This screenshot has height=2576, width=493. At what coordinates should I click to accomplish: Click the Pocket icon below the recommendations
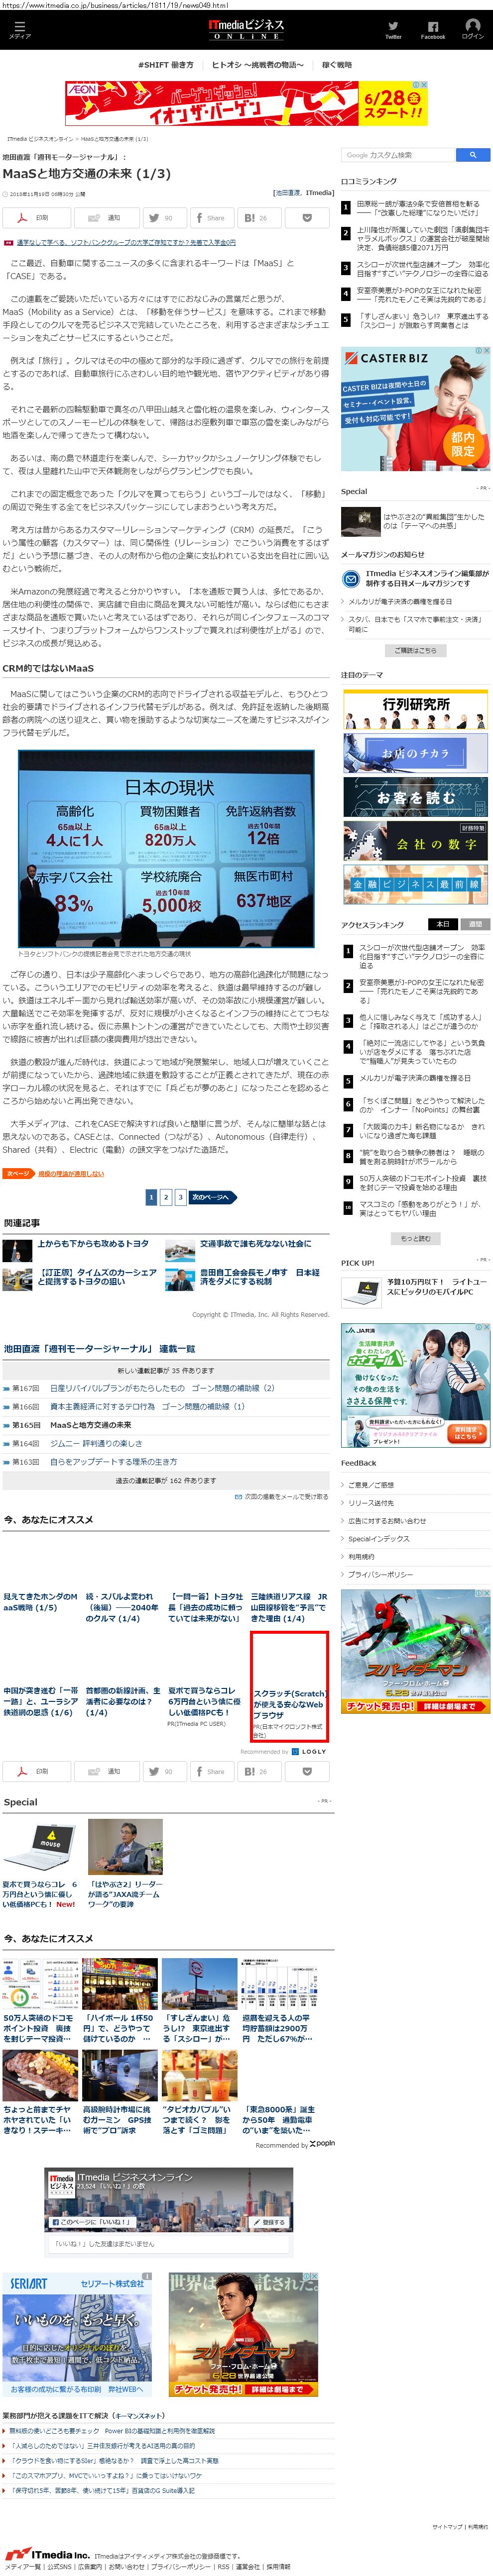pyautogui.click(x=308, y=1771)
